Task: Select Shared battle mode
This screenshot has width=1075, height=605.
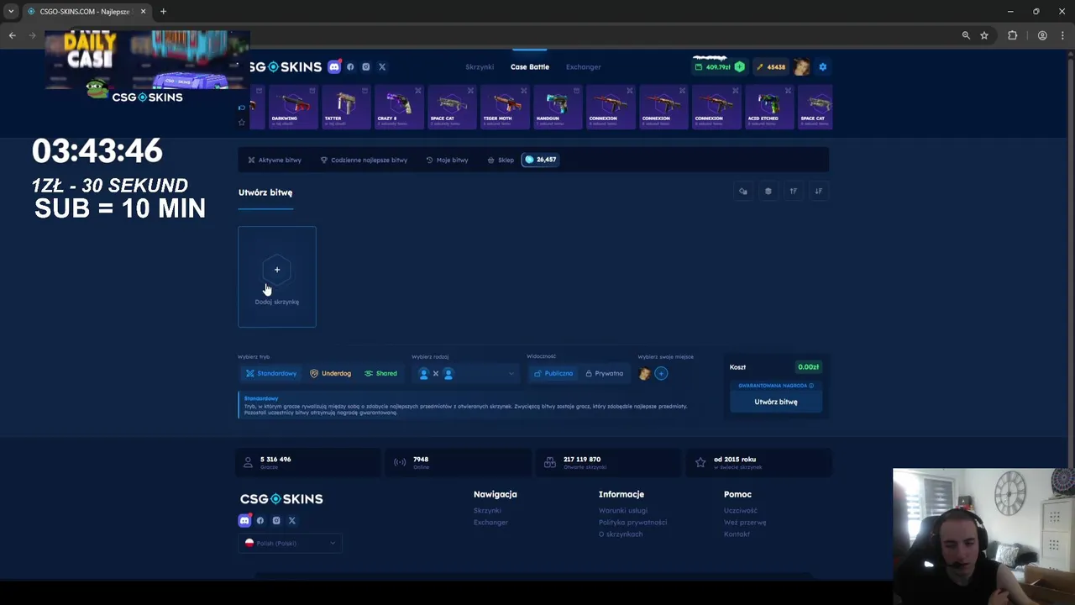Action: tap(380, 373)
